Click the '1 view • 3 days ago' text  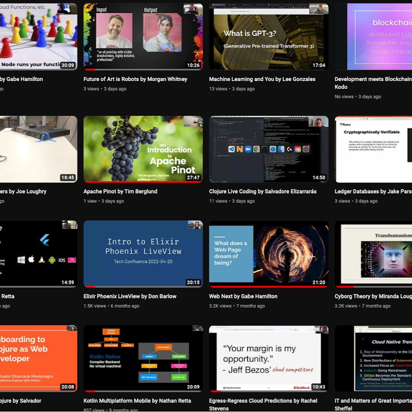103,201
